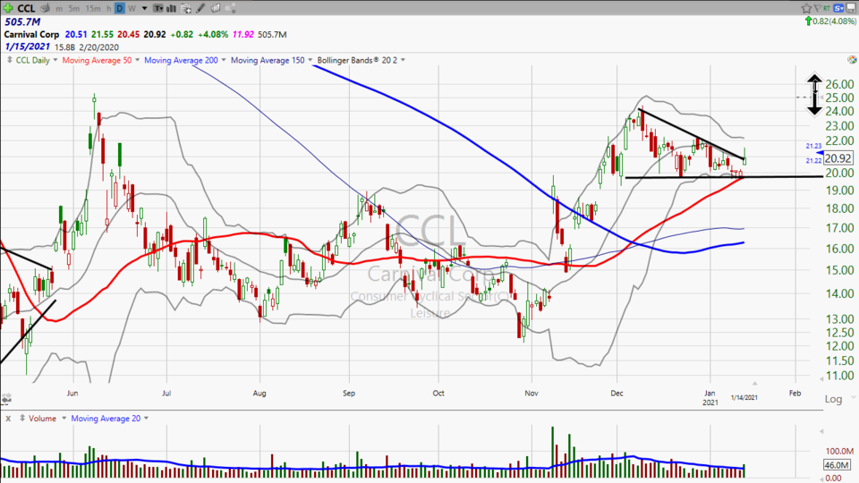
Task: Click the 1/15/2021 date text
Action: pyautogui.click(x=28, y=47)
